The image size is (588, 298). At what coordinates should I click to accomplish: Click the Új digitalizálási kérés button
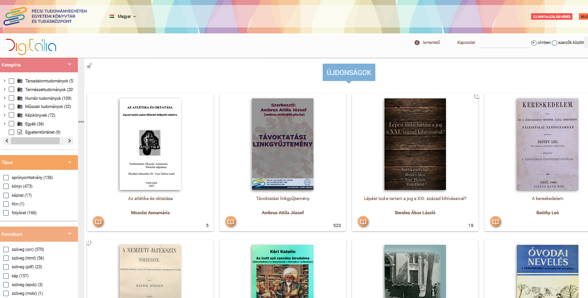pyautogui.click(x=552, y=16)
